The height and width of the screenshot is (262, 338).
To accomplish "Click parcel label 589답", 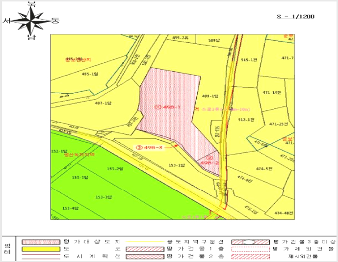I will [x=214, y=40].
